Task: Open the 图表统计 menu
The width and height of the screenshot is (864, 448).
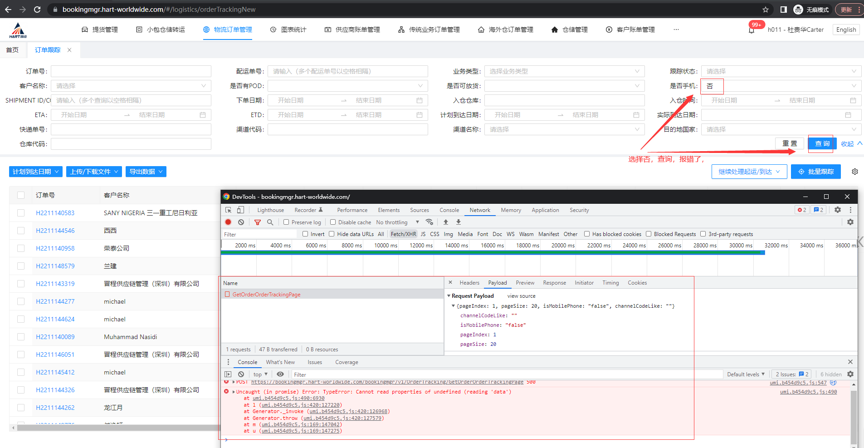Action: (x=288, y=30)
